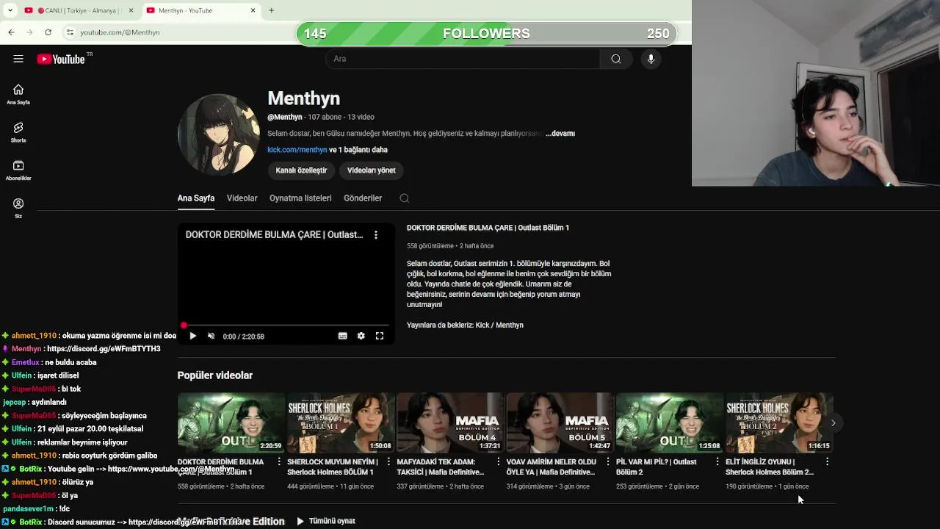Open options for DOKTOR DERDİME BULMA card
940x529 pixels.
tap(279, 462)
